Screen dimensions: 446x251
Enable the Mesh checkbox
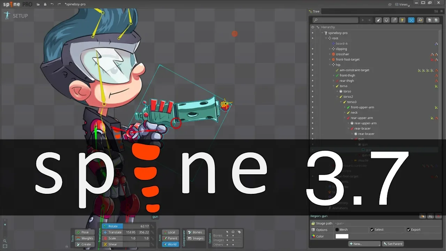tap(337, 230)
